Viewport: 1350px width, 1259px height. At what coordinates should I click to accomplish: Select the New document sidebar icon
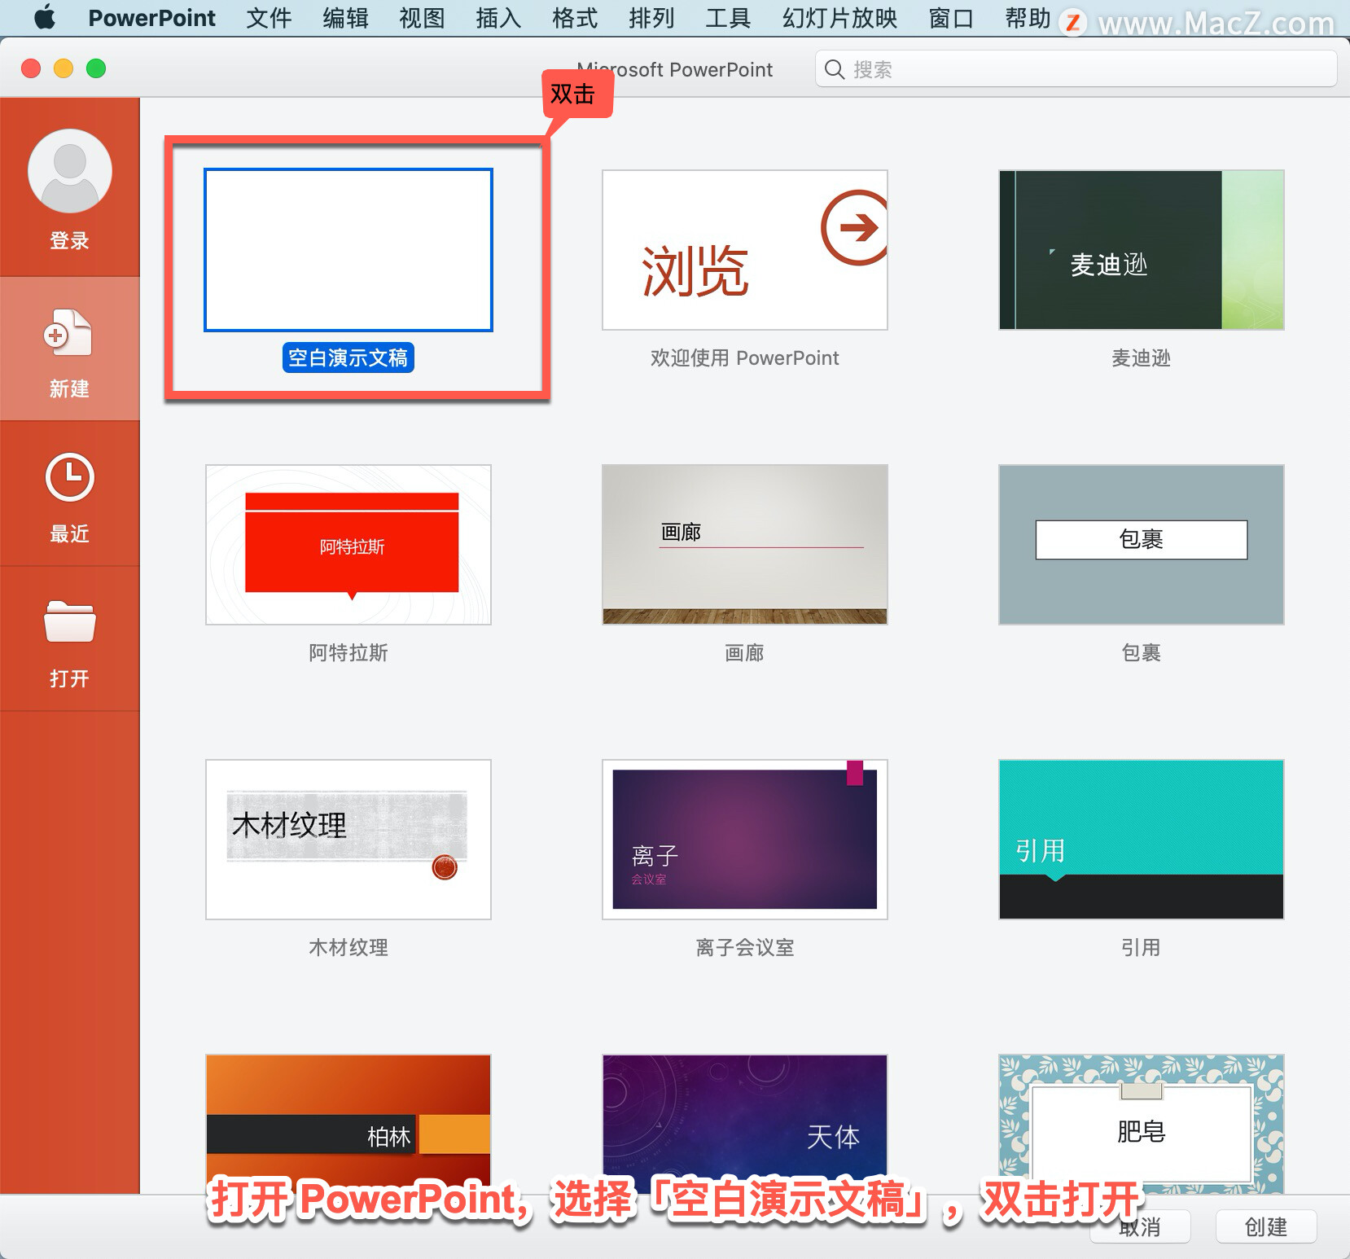pos(68,332)
